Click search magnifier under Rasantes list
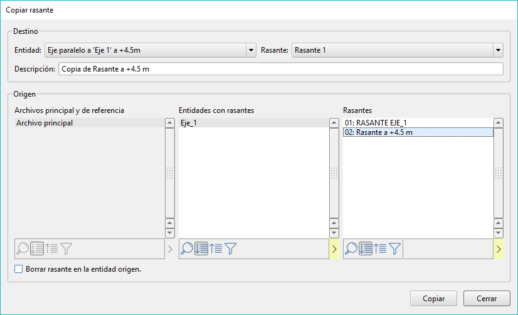The image size is (518, 315). 351,248
